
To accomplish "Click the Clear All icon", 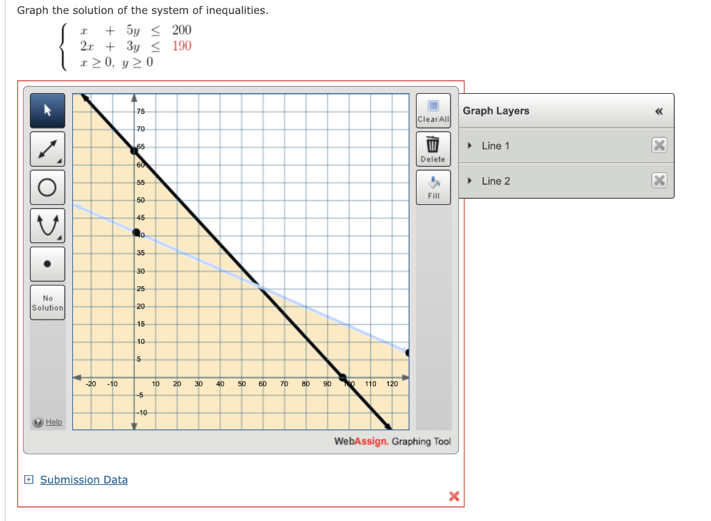I will (433, 108).
